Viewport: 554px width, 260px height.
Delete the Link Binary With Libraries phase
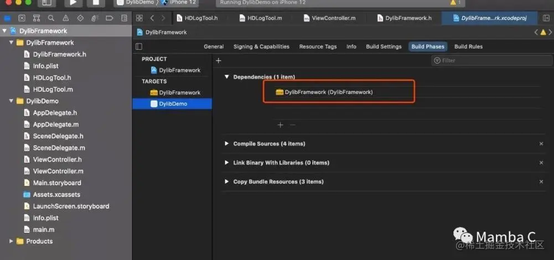pyautogui.click(x=541, y=163)
